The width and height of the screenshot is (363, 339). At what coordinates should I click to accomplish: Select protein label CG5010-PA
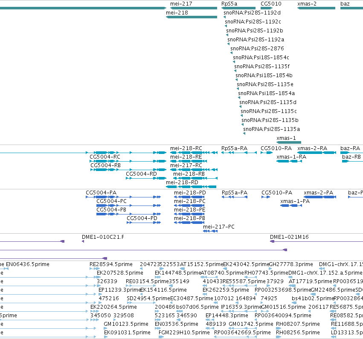[x=277, y=193]
